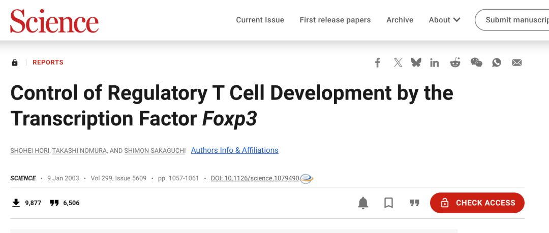549x233 pixels.
Task: Share article on Reddit
Action: point(455,62)
